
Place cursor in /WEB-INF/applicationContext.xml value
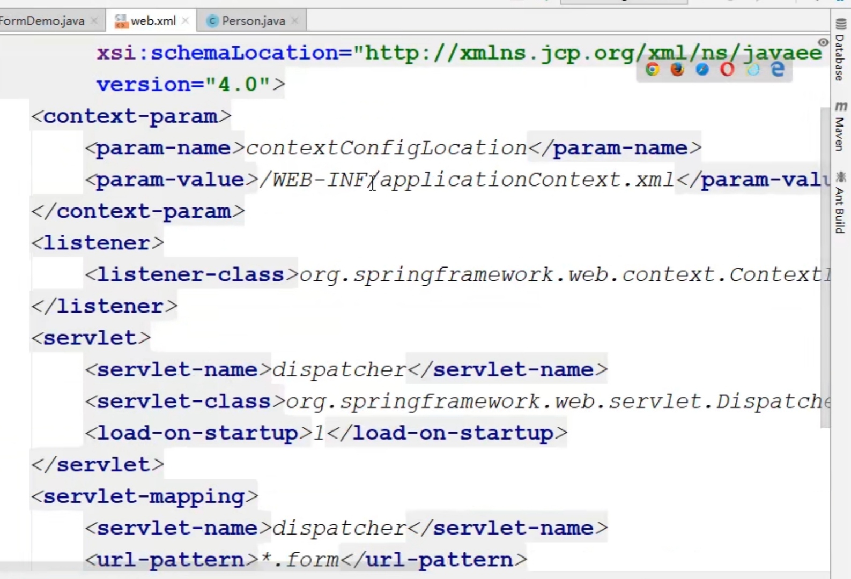click(467, 180)
